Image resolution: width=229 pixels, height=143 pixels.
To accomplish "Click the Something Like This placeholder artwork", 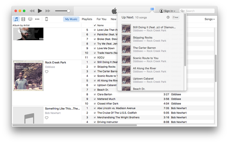I will pos(28,115).
